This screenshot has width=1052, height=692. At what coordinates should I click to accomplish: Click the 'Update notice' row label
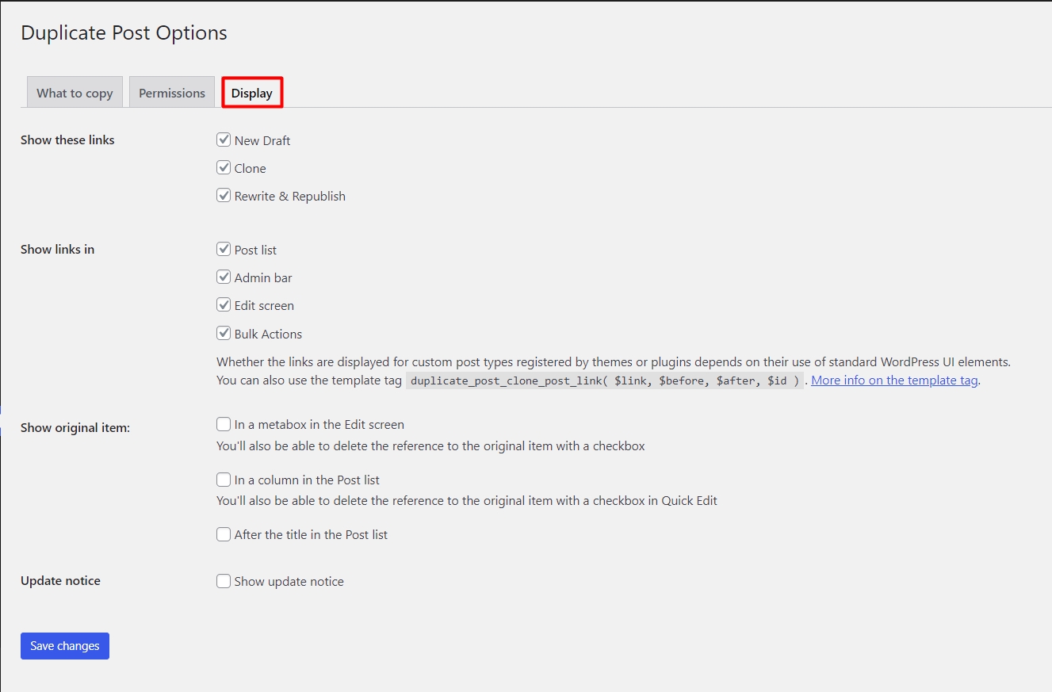60,580
